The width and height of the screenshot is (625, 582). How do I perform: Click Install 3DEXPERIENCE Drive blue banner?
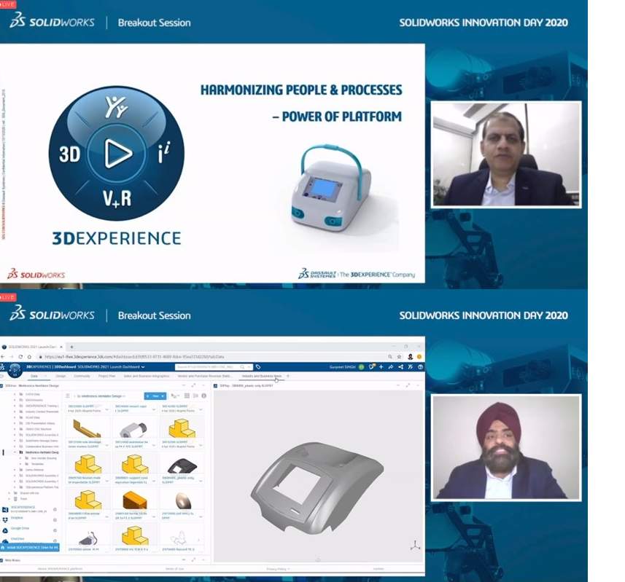click(x=30, y=547)
